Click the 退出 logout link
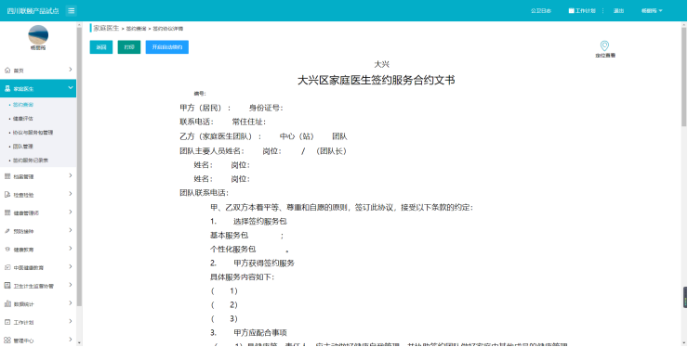 pos(618,11)
